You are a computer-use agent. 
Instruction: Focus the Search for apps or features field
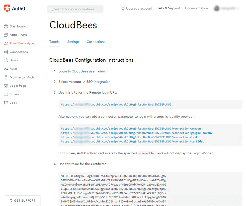[x=75, y=9]
